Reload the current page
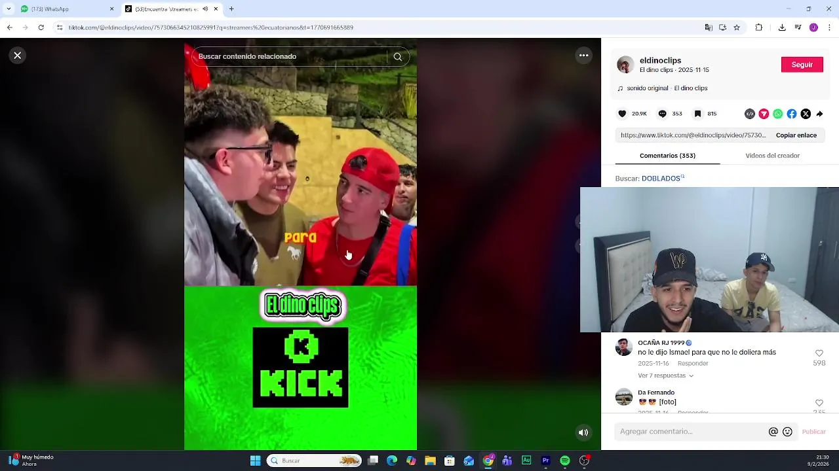 41,27
